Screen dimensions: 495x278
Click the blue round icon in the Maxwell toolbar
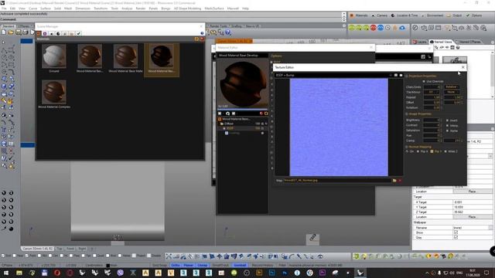[x=381, y=28]
